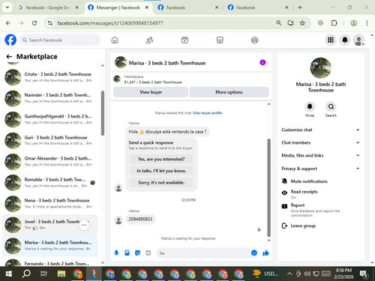The image size is (375, 281).
Task: Open the emoji picker
Action: (254, 253)
